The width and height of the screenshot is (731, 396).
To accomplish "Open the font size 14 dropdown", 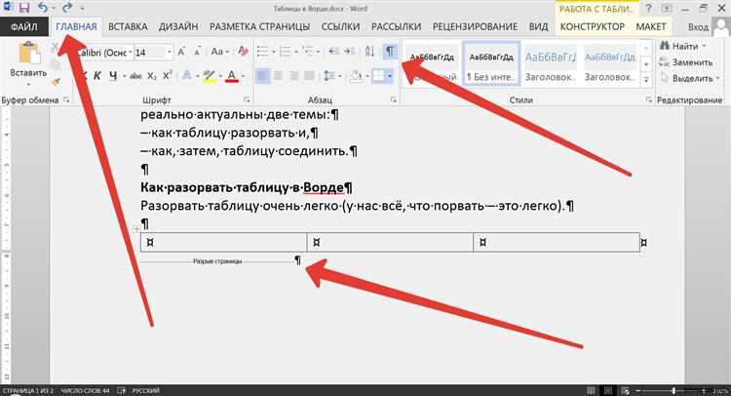I will (169, 53).
